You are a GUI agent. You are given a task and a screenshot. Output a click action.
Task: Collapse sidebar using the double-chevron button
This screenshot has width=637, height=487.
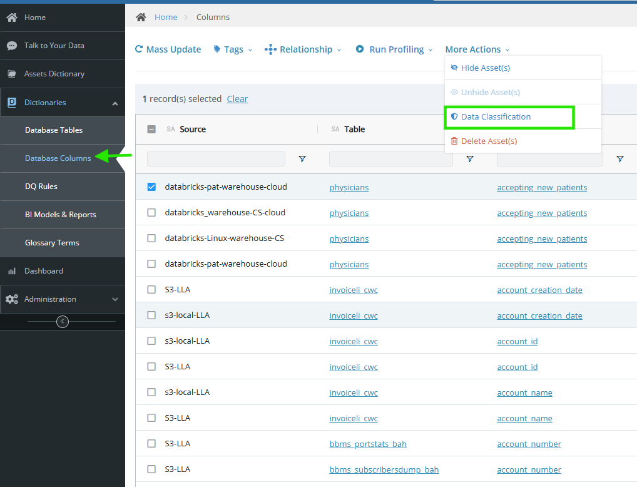point(63,322)
